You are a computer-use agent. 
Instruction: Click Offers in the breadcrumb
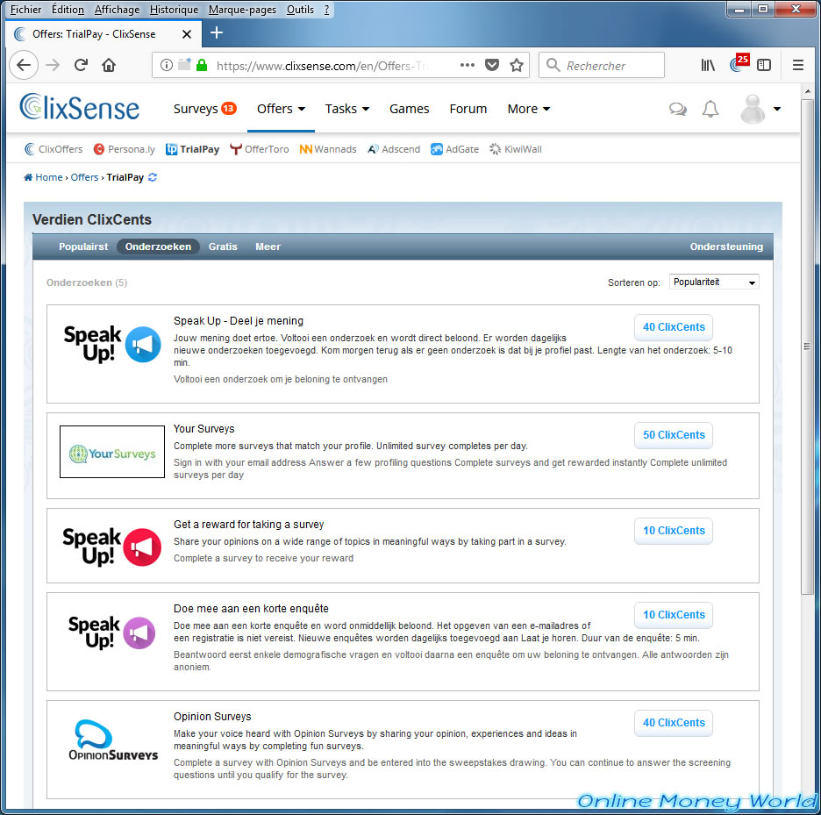(84, 177)
